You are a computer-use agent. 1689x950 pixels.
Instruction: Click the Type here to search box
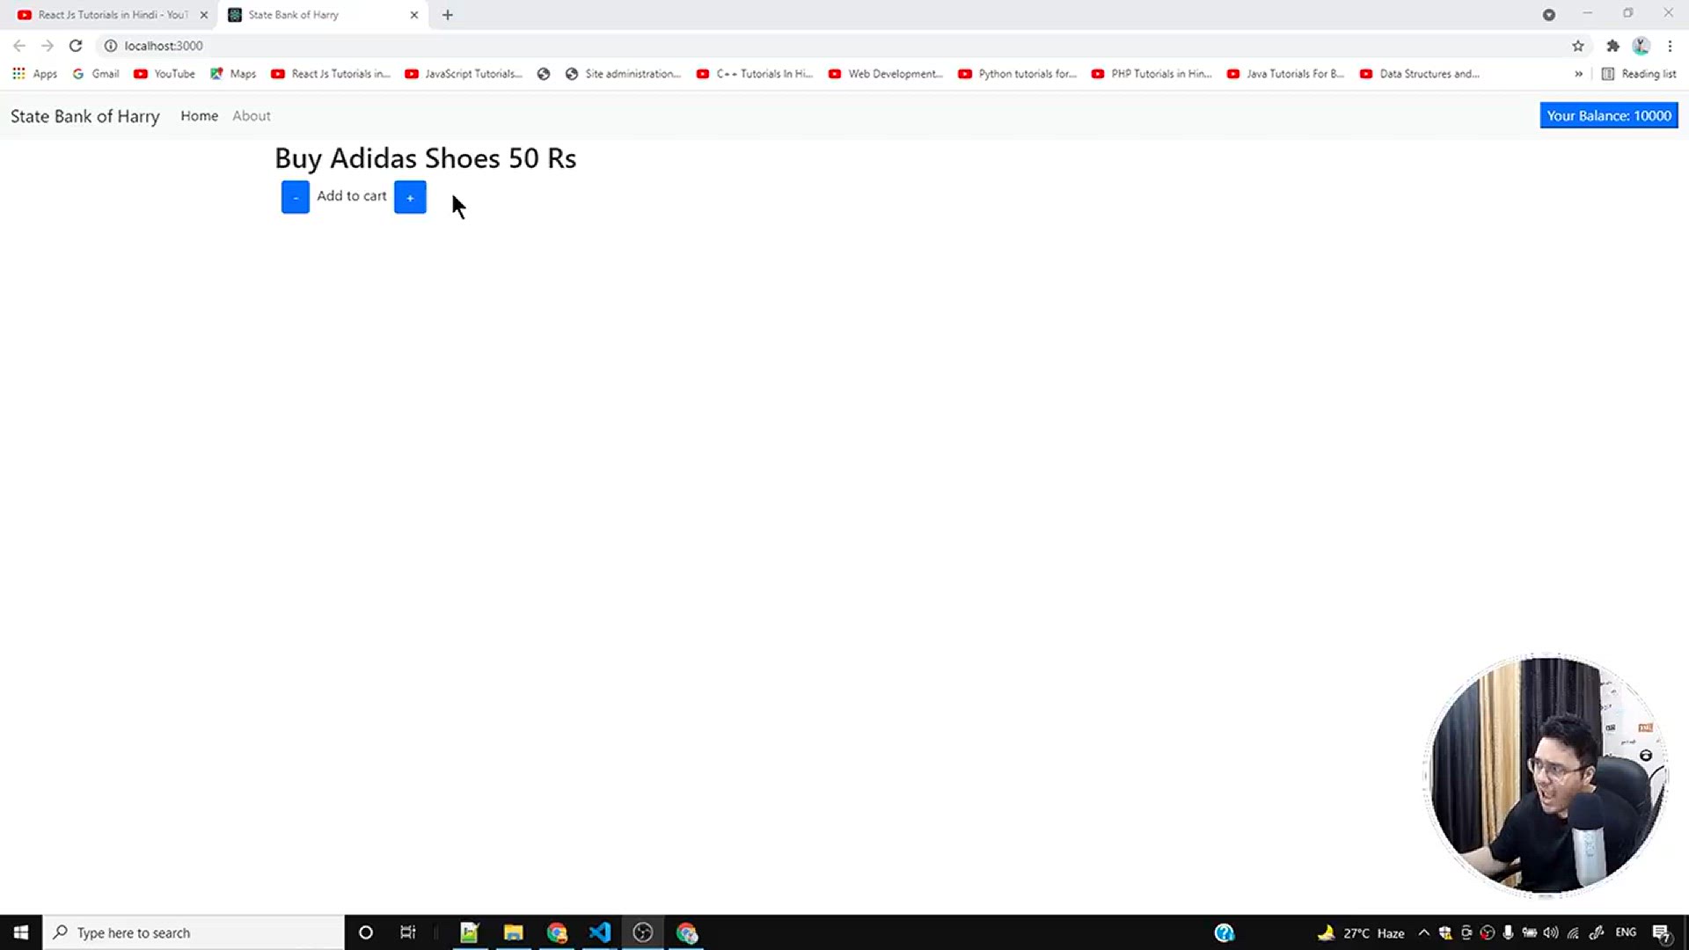194,932
